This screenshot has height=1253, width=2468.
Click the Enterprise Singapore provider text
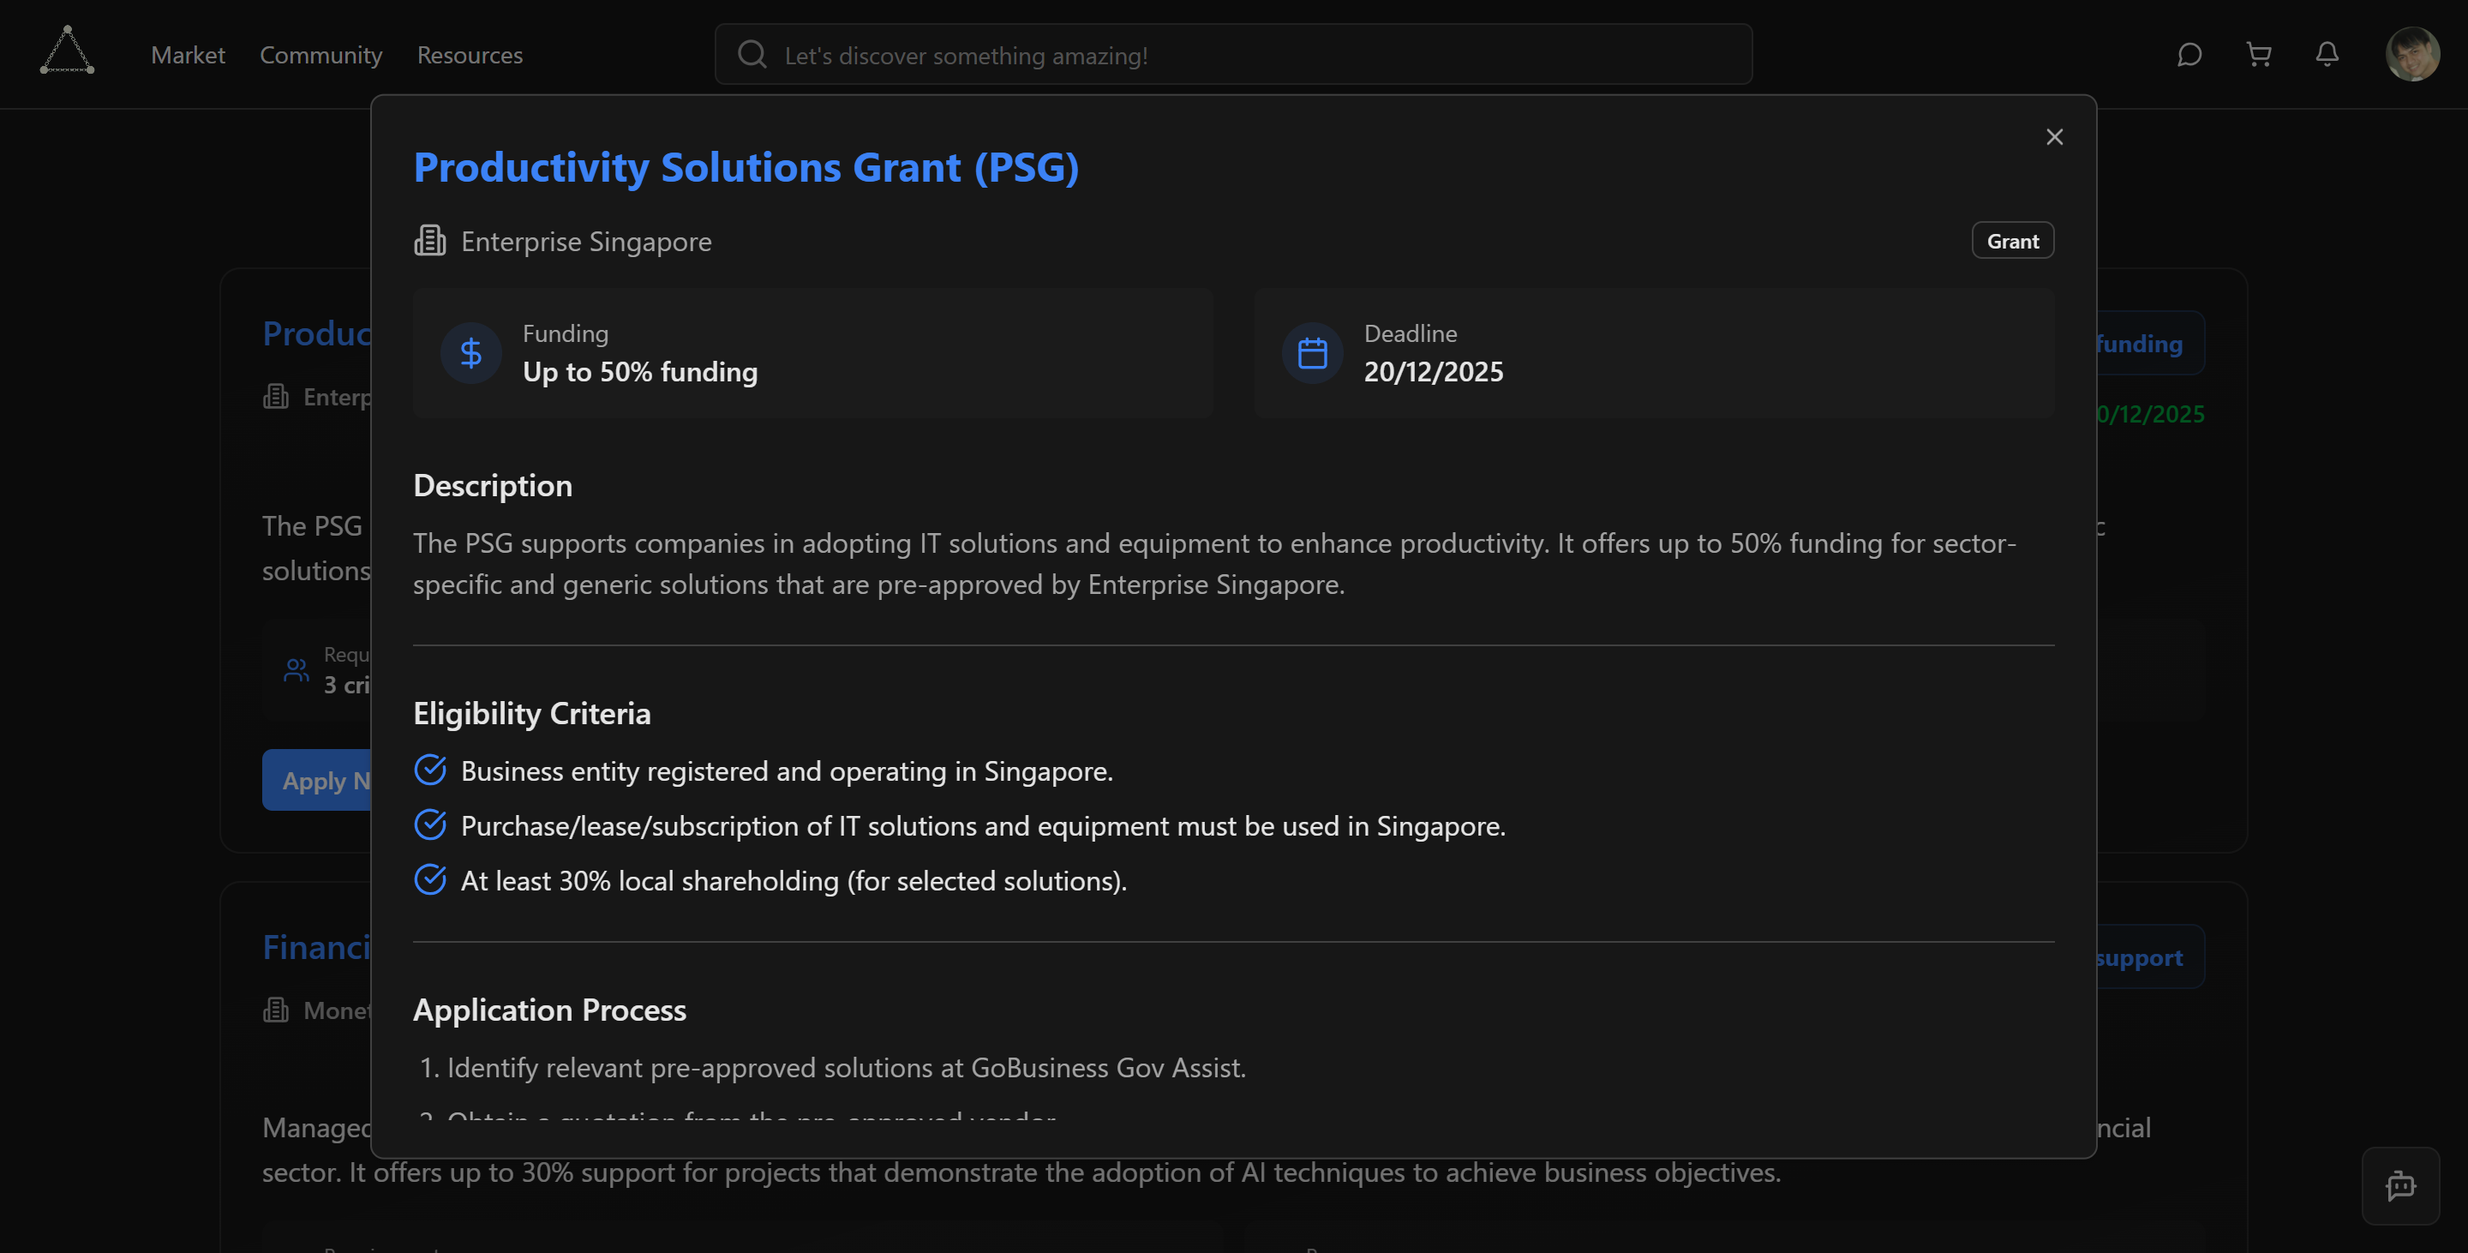[x=586, y=242]
